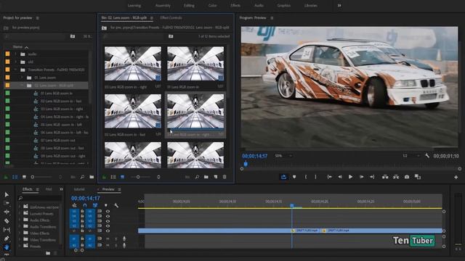
Task: Create new custom bin in Effects panel
Action: 48,253
